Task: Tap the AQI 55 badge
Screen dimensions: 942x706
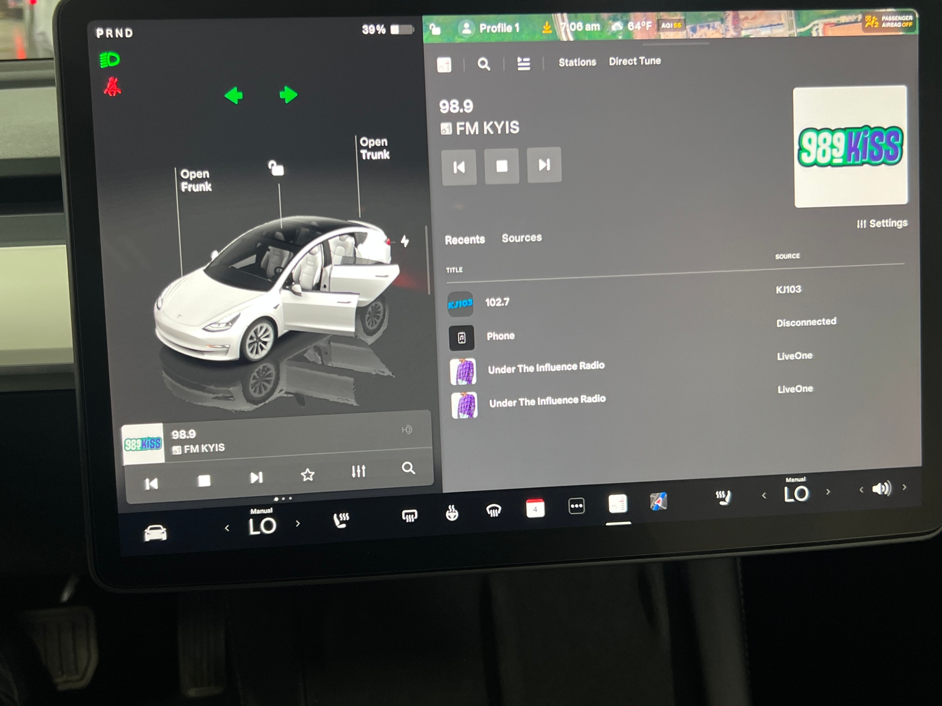Action: [671, 25]
